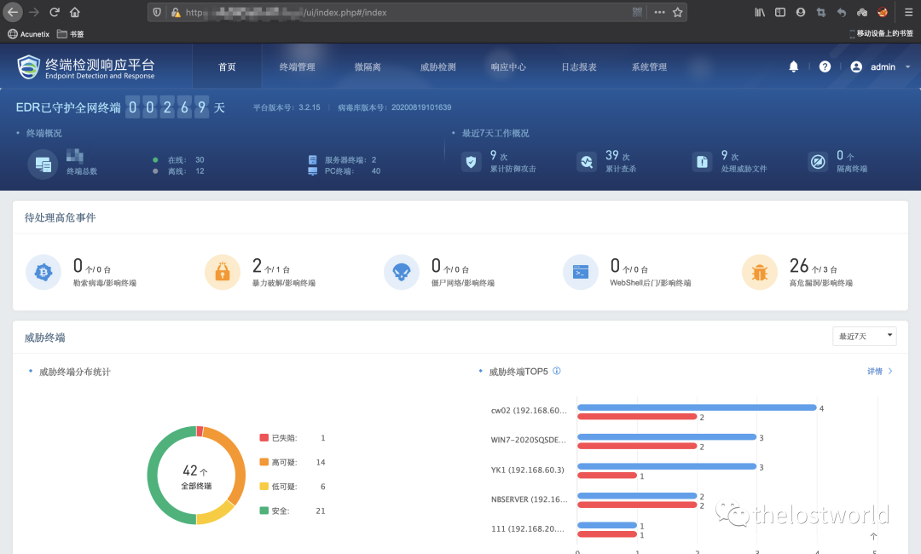This screenshot has height=554, width=921.
Task: Click the info icon beside 威胁终端TOP5
Action: pos(557,372)
